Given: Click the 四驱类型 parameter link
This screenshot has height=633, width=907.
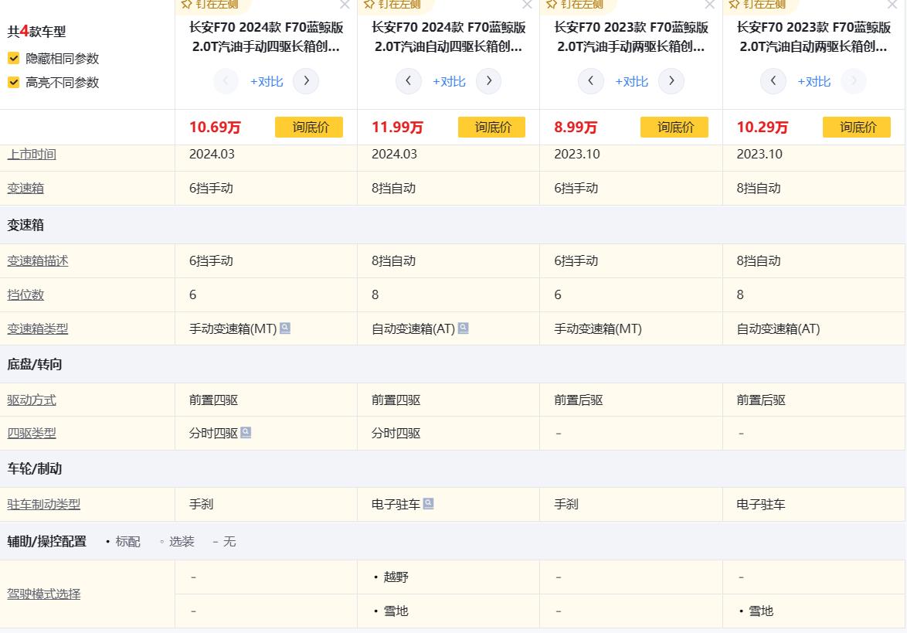Looking at the screenshot, I should [x=32, y=433].
